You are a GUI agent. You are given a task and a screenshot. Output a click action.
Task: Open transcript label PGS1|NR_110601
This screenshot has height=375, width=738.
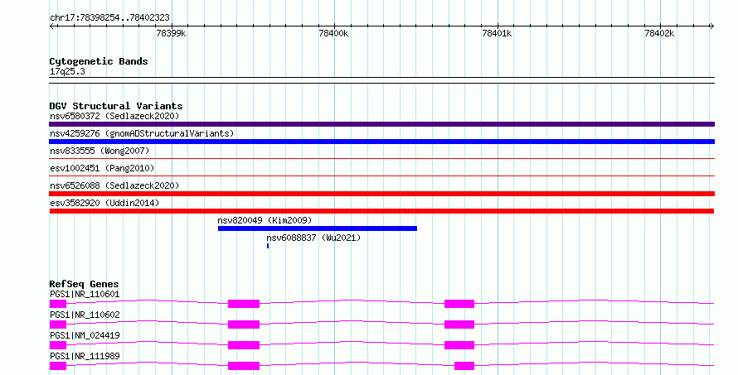pyautogui.click(x=85, y=295)
